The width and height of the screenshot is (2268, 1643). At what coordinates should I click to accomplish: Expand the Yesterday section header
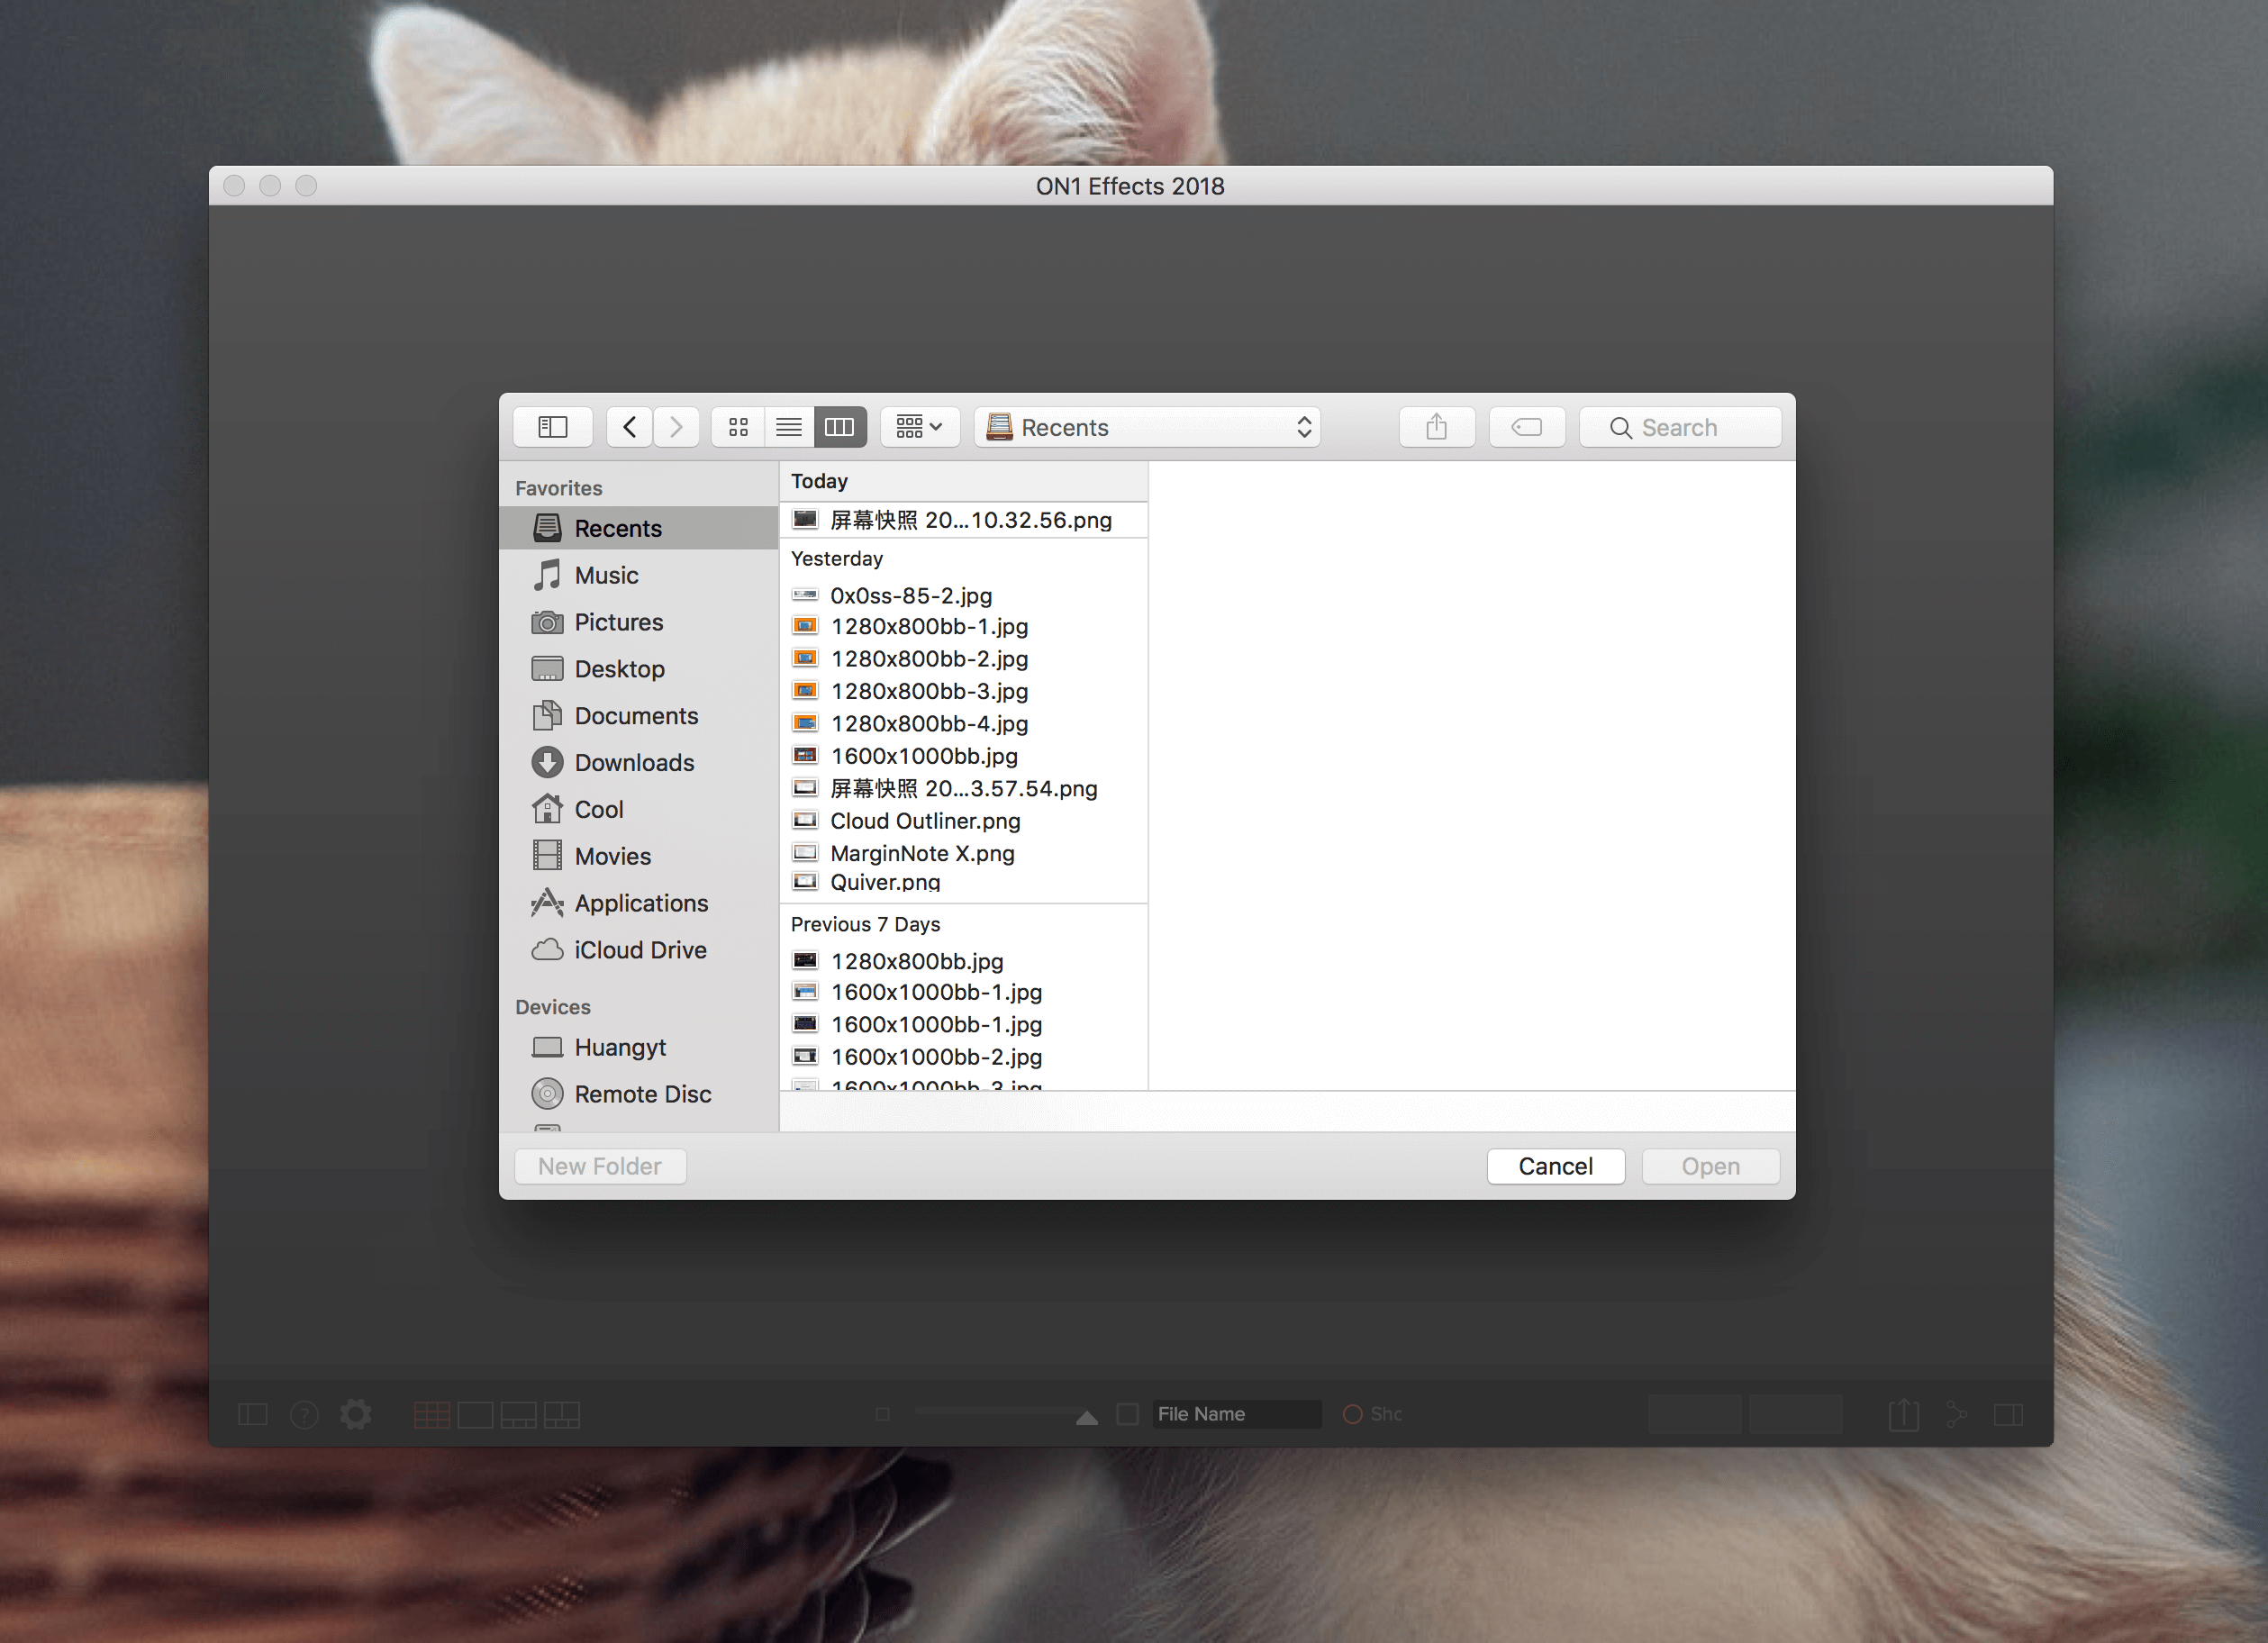tap(840, 558)
